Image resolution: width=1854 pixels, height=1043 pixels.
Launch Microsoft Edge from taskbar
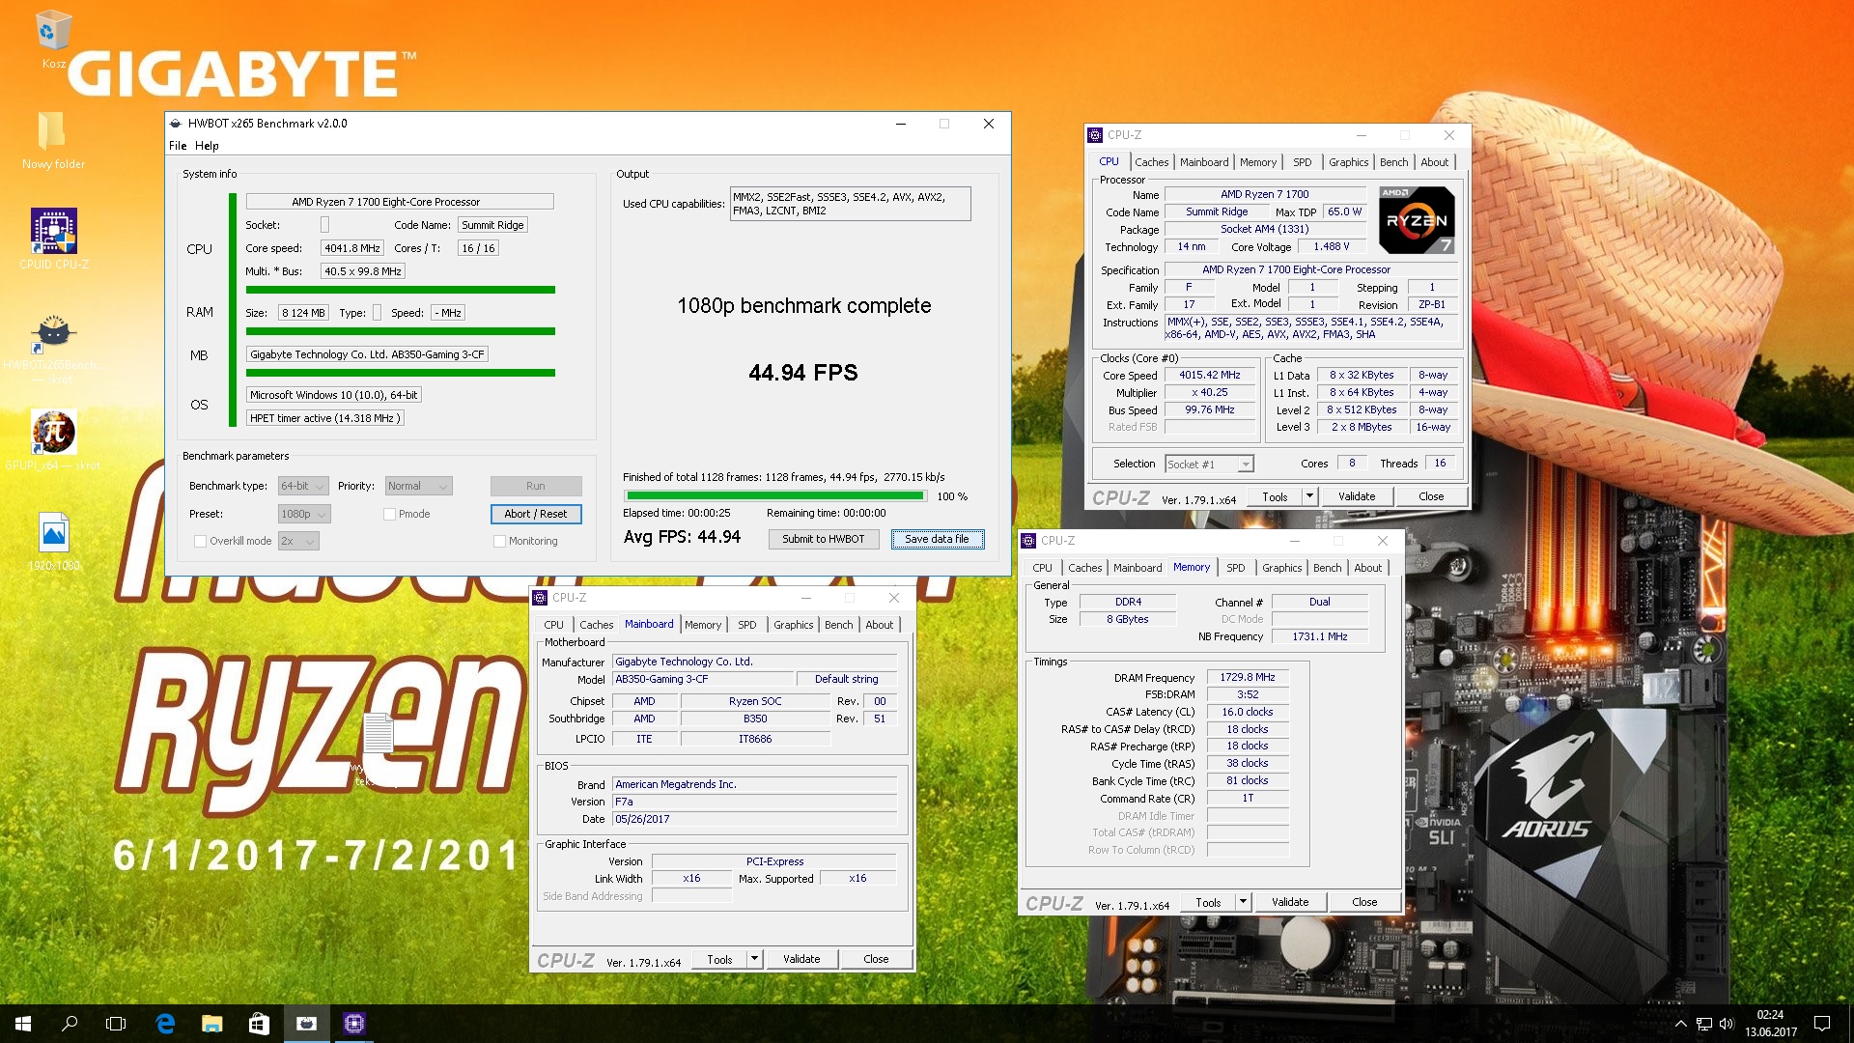(x=165, y=1024)
